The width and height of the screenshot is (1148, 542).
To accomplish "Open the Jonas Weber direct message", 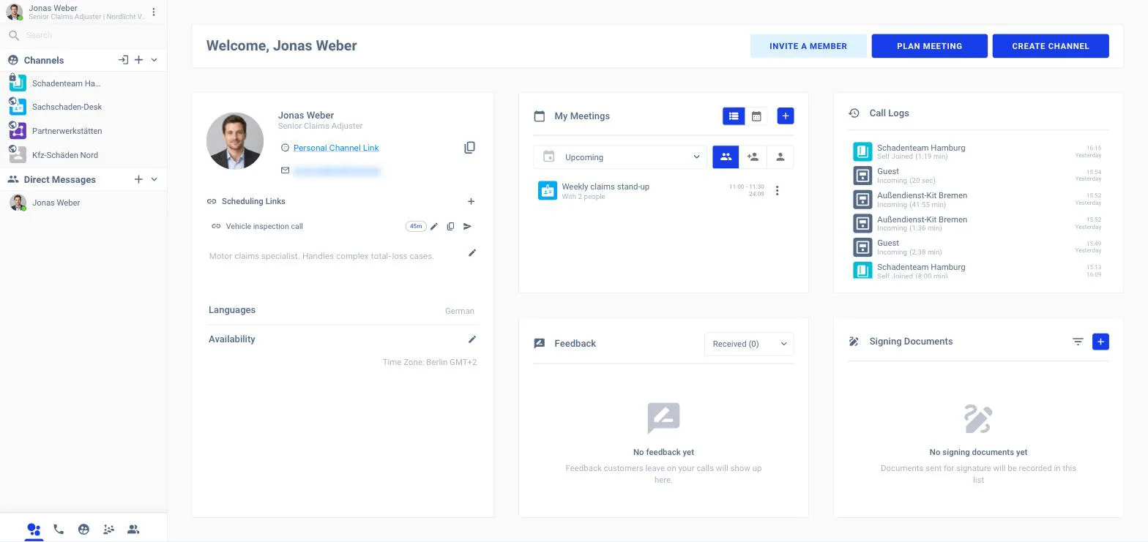I will 83,203.
